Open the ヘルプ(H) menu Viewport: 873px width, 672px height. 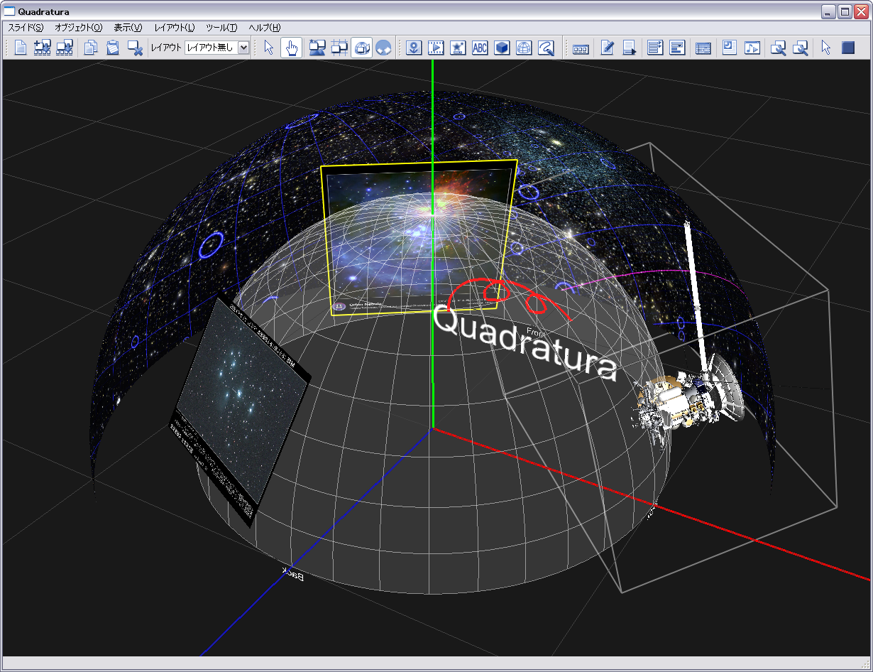265,28
